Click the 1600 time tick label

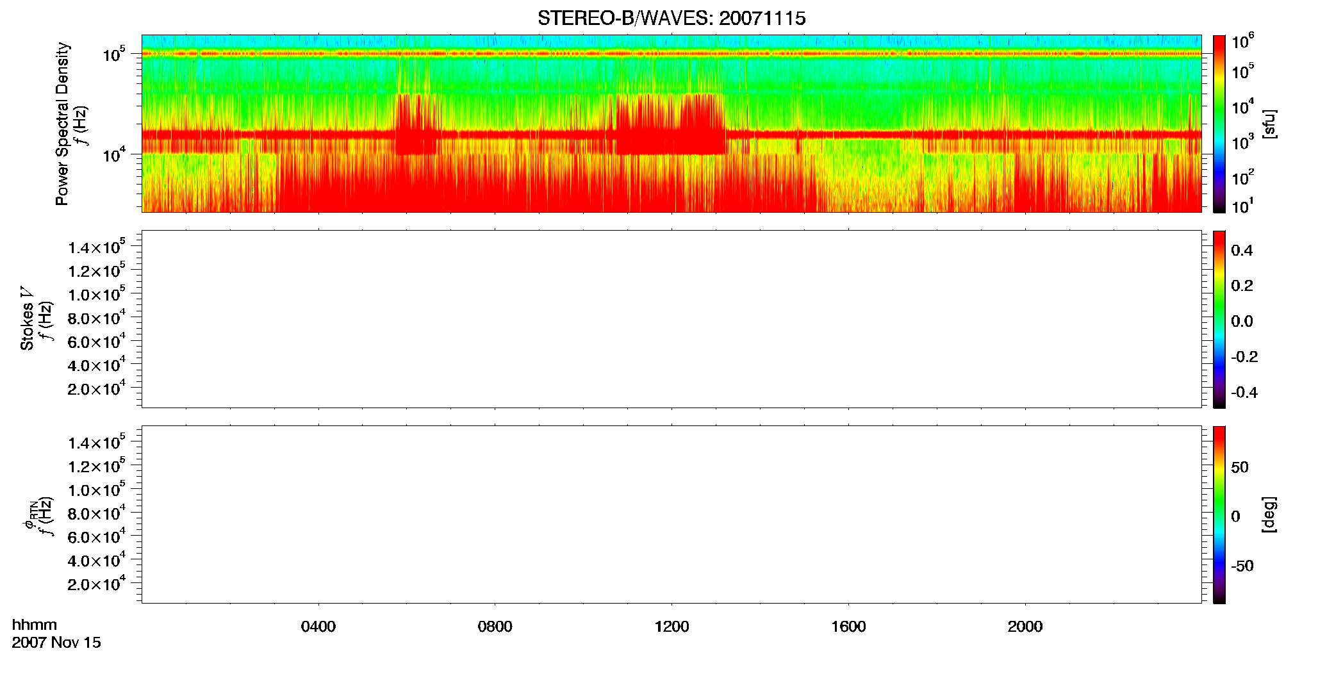coord(848,627)
